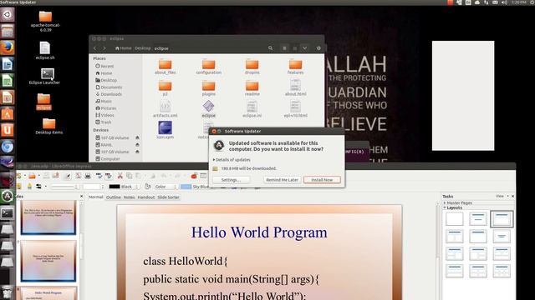Open LibreOffice Writer from the launcher
The height and width of the screenshot is (300, 535).
click(x=8, y=64)
